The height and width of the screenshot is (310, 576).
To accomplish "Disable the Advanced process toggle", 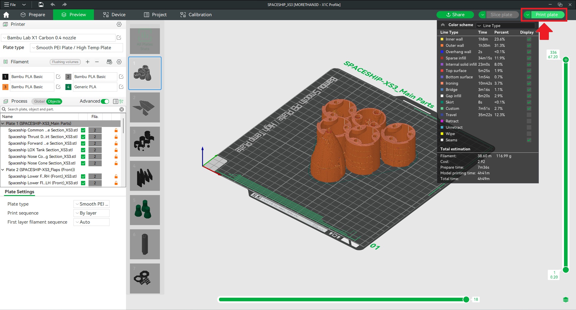I will pos(105,101).
